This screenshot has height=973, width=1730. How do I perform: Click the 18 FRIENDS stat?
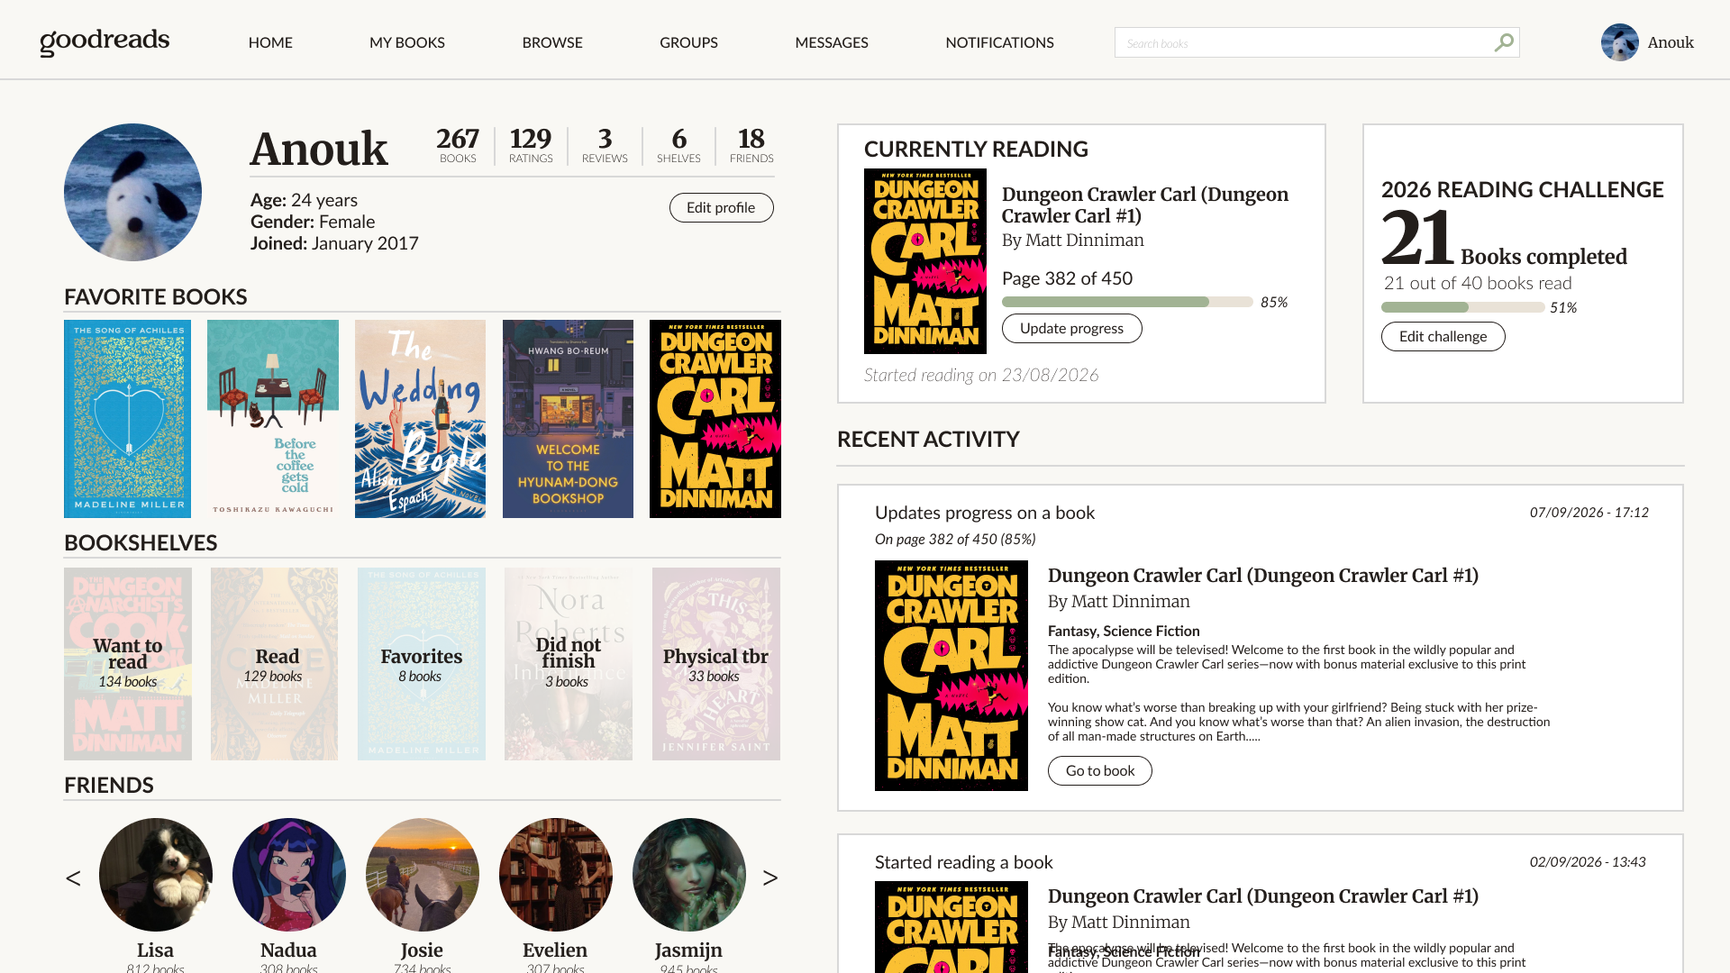pos(751,145)
